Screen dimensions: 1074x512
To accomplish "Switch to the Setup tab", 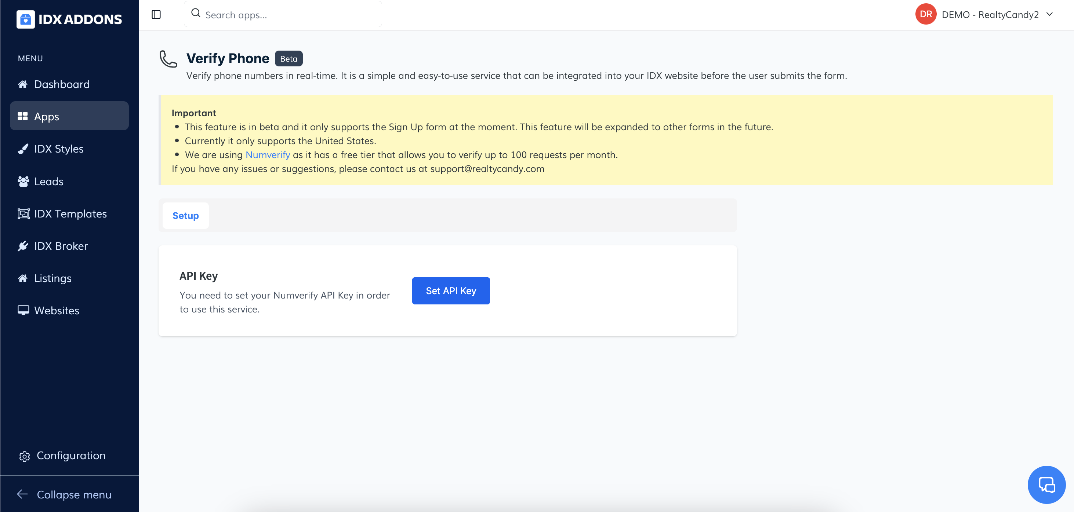I will [185, 215].
